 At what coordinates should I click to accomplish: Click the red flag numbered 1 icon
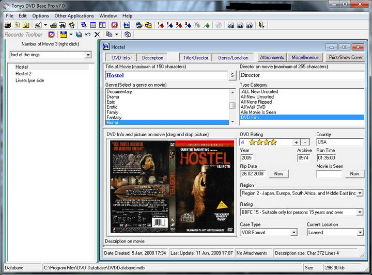(x=161, y=25)
